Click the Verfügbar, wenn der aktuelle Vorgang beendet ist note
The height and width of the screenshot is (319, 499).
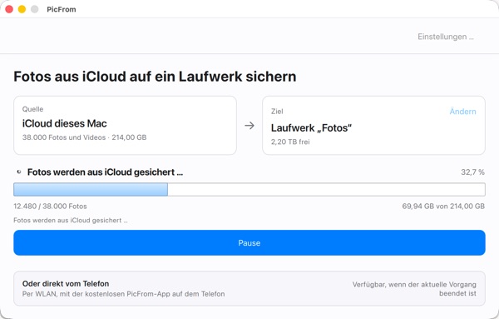[x=414, y=289]
